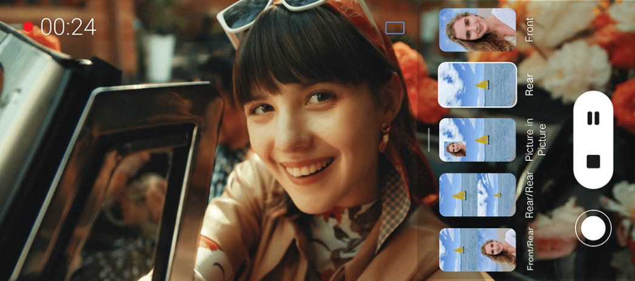635x281 pixels.
Task: Click the 'Front/Rear' text label
Action: pyautogui.click(x=531, y=249)
